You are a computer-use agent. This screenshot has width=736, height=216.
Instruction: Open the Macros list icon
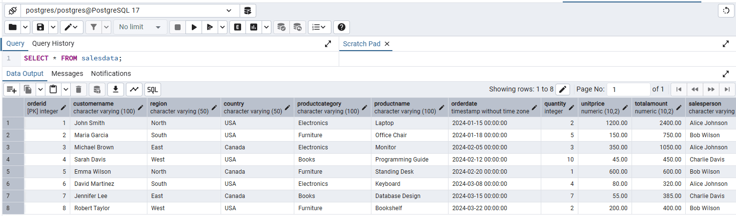[320, 27]
